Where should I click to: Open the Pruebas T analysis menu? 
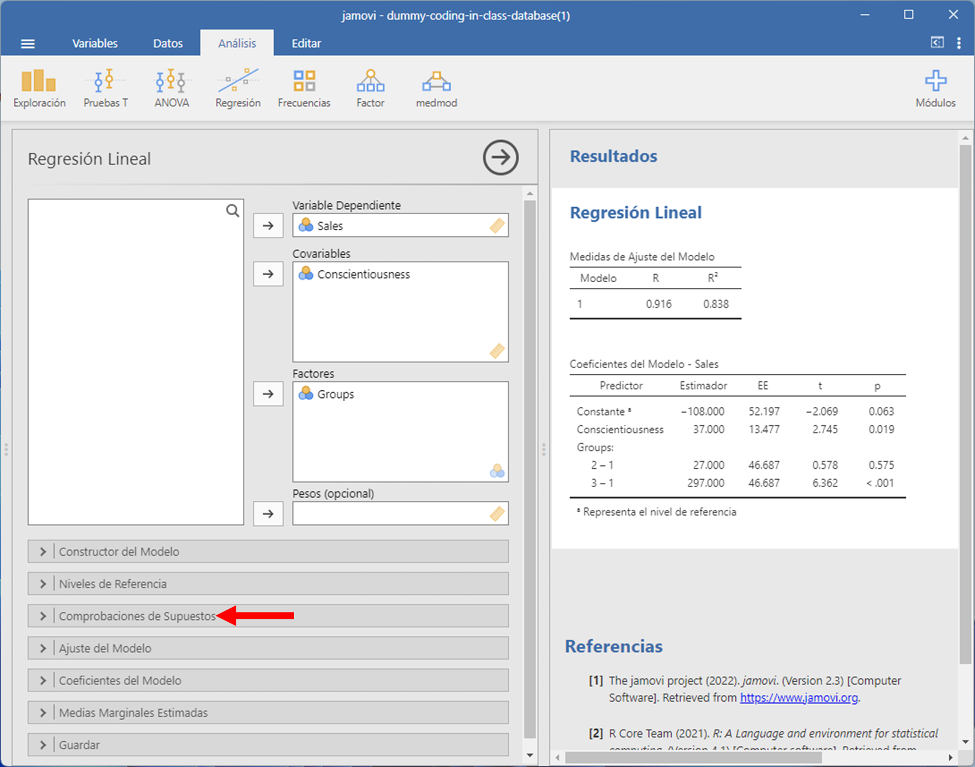(x=105, y=88)
